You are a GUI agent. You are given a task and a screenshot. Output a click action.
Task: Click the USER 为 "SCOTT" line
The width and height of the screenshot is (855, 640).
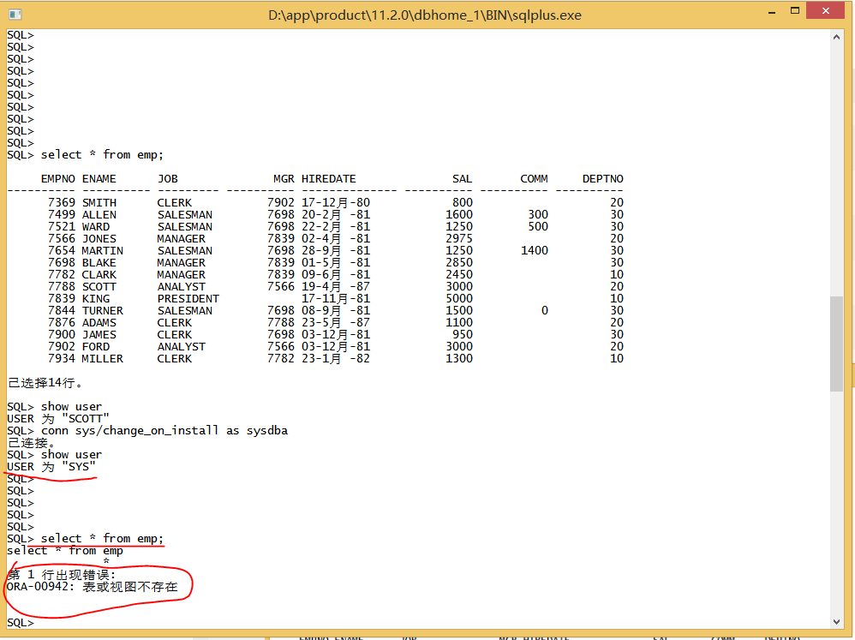point(58,419)
